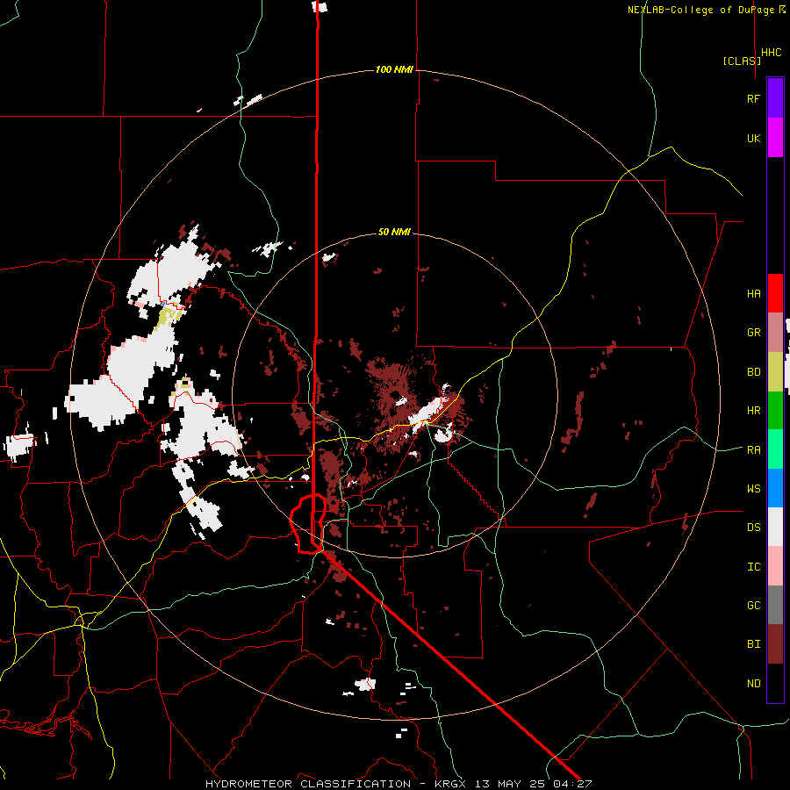Viewport: 790px width, 790px height.
Task: Click the HR green legend color swatch
Action: point(775,410)
